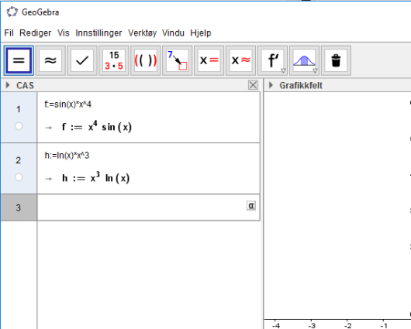The image size is (411, 329).
Task: Select the Evaluate (=) tool
Action: pos(19,60)
